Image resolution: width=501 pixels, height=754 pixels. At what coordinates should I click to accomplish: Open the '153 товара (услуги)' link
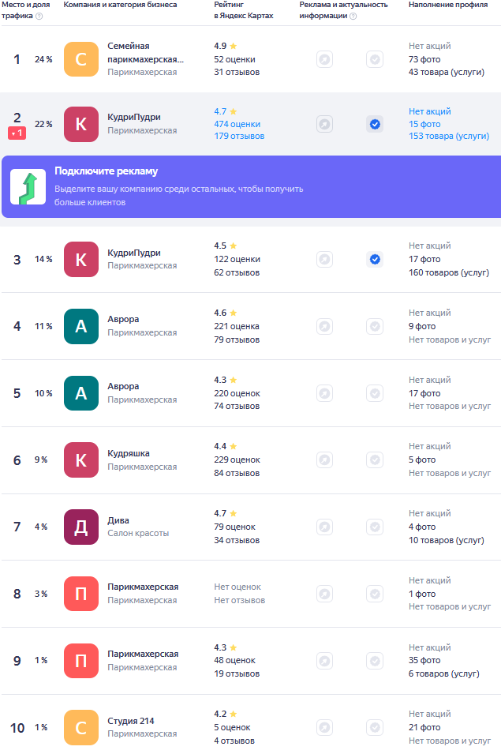point(449,136)
